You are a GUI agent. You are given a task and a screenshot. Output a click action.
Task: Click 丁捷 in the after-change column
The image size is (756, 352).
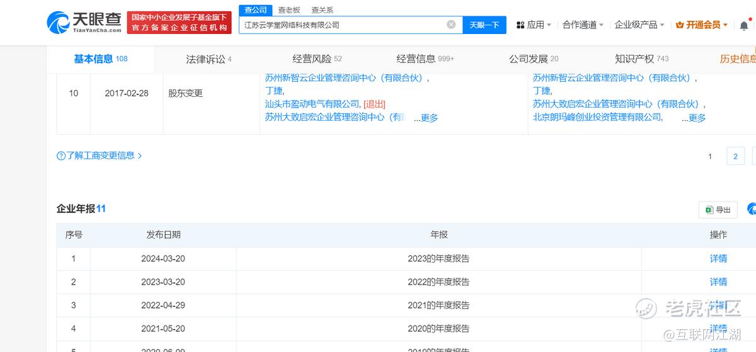[542, 91]
